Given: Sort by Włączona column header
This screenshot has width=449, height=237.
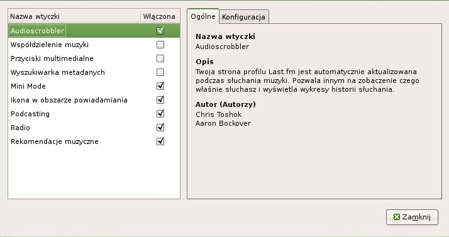Looking at the screenshot, I should coord(160,16).
